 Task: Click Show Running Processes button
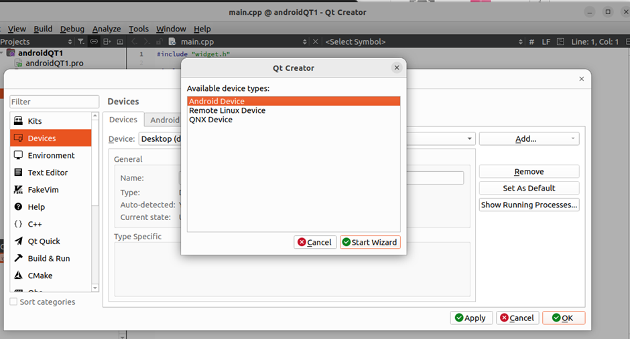(529, 205)
